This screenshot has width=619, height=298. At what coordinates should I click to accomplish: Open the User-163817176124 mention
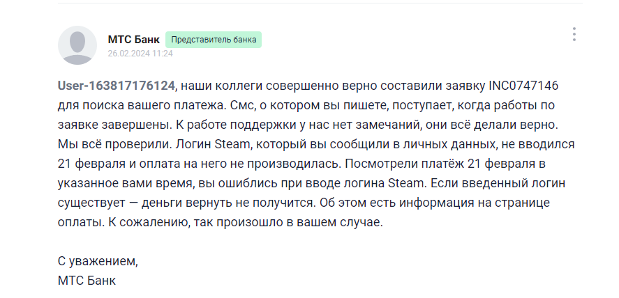click(x=116, y=86)
